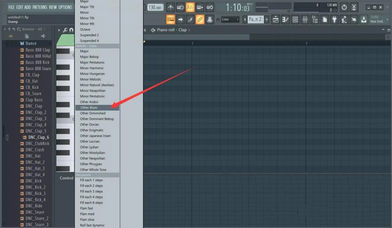Click browser search magnifier icon
The image size is (392, 228).
pos(19,29)
